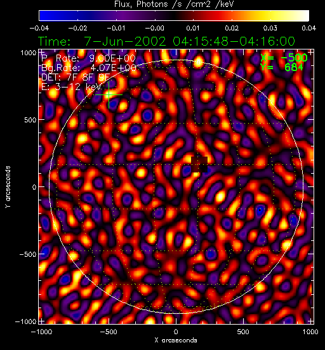This screenshot has width=325, height=350.
Task: Click the 0.04 colorbar tick label
Action: pos(308,28)
